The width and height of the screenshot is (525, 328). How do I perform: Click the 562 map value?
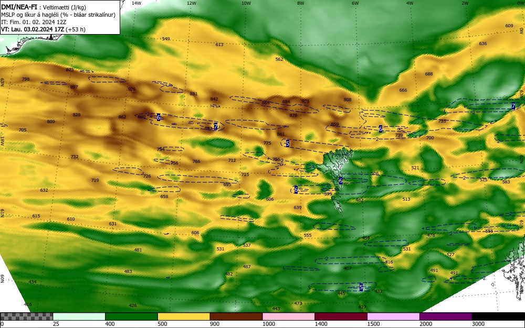pos(279,59)
